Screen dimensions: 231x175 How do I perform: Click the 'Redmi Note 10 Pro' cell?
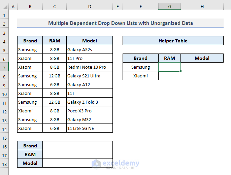pyautogui.click(x=90, y=67)
